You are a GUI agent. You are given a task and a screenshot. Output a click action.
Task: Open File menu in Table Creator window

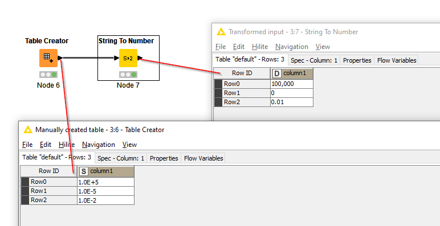coord(27,145)
